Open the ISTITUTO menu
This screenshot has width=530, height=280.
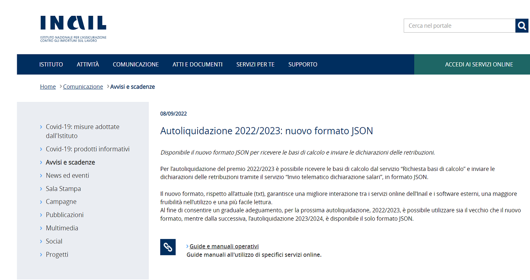51,64
